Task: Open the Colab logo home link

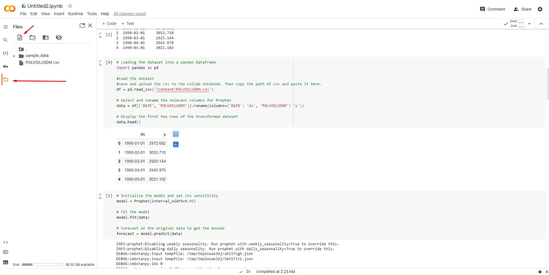Action: pyautogui.click(x=10, y=9)
